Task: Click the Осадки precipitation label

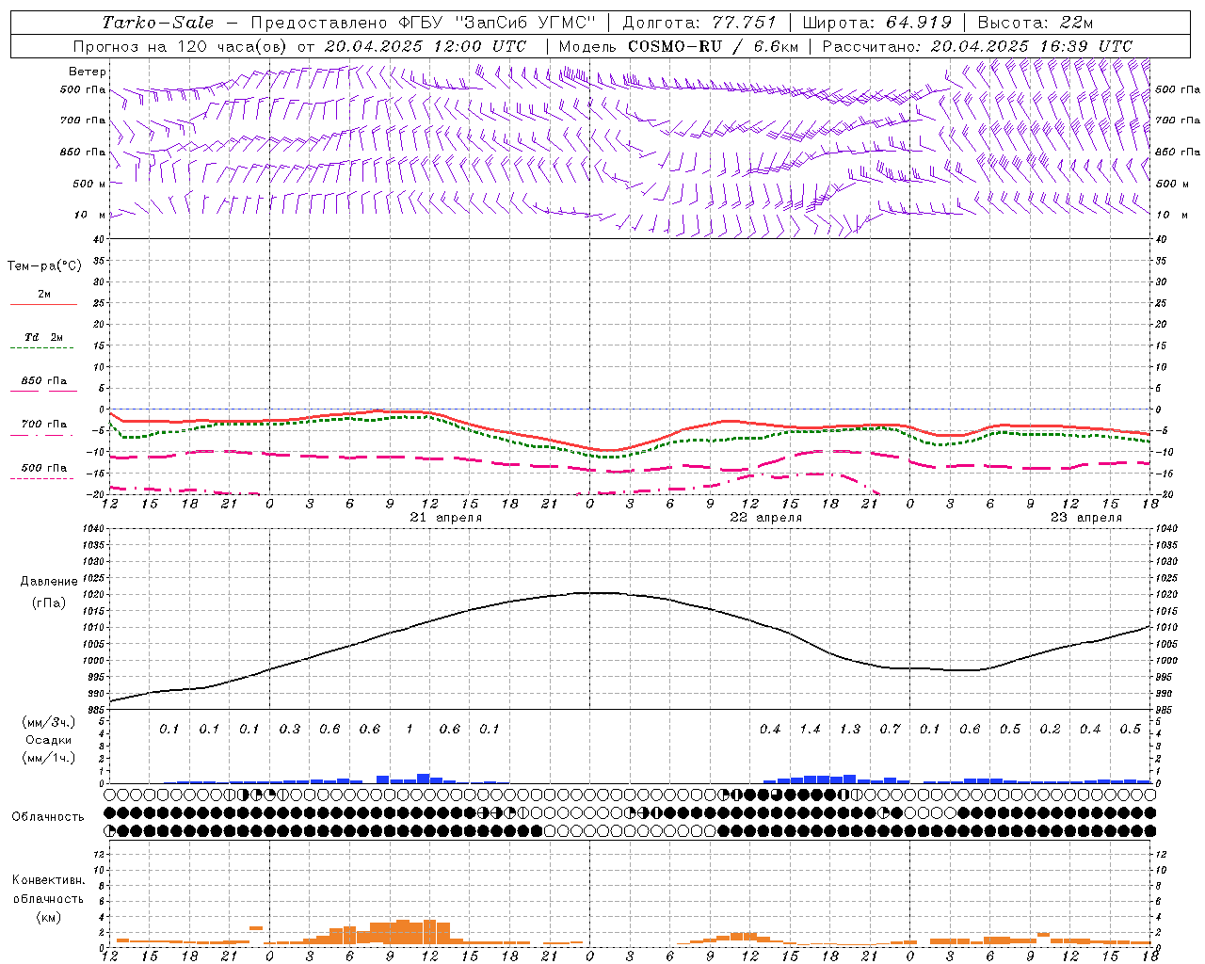Action: pos(49,740)
